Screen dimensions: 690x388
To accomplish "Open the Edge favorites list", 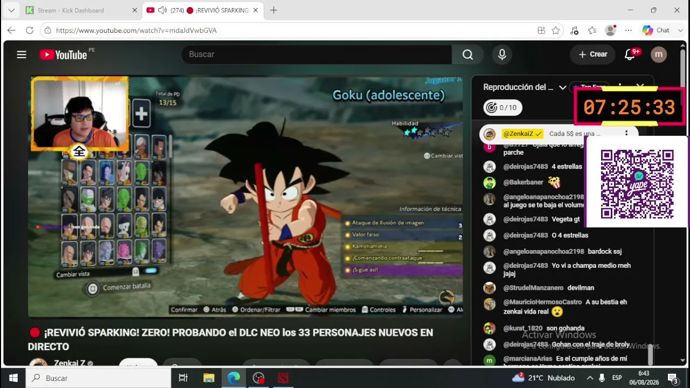I will [592, 31].
